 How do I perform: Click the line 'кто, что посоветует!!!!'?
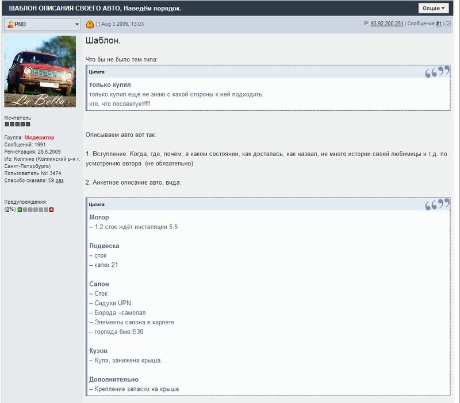point(120,104)
